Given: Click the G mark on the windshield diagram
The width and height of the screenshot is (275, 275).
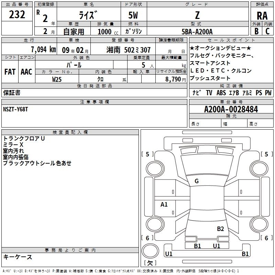Looking at the screenshot, I should (197, 181).
